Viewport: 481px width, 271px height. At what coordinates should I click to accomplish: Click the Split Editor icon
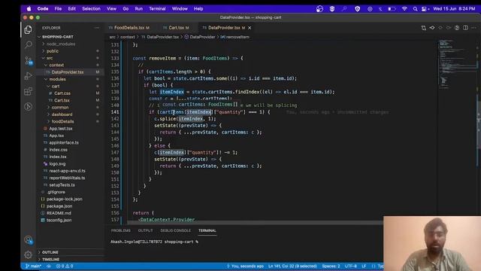click(x=465, y=28)
